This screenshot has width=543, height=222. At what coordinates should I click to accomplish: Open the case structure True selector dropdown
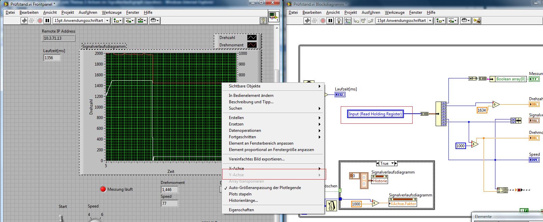pyautogui.click(x=393, y=163)
